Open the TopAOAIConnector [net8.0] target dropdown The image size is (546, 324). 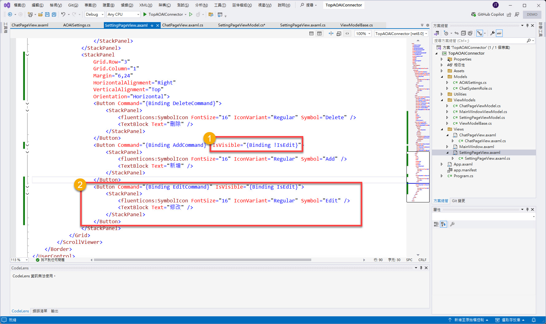[x=401, y=33]
